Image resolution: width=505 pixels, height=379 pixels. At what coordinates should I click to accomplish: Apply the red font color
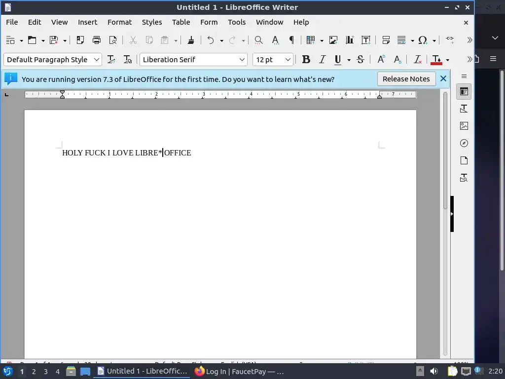tap(437, 59)
